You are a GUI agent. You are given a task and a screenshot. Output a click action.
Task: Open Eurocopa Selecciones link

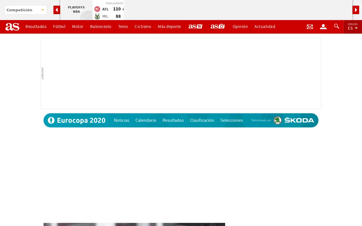[x=232, y=120]
